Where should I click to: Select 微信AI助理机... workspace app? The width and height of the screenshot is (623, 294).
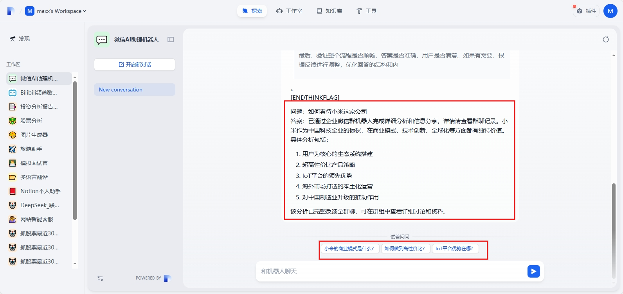(x=39, y=79)
